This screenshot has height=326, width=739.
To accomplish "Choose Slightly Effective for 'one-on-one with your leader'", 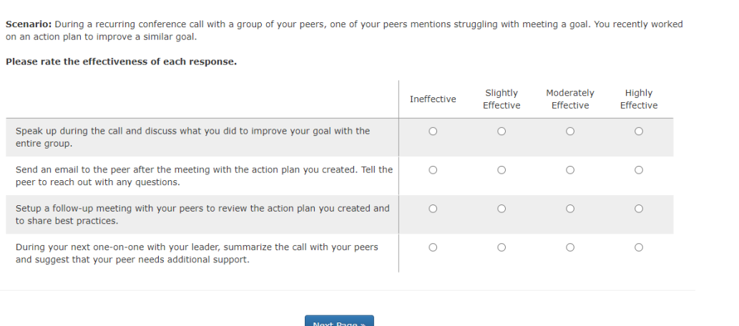I will (x=501, y=247).
